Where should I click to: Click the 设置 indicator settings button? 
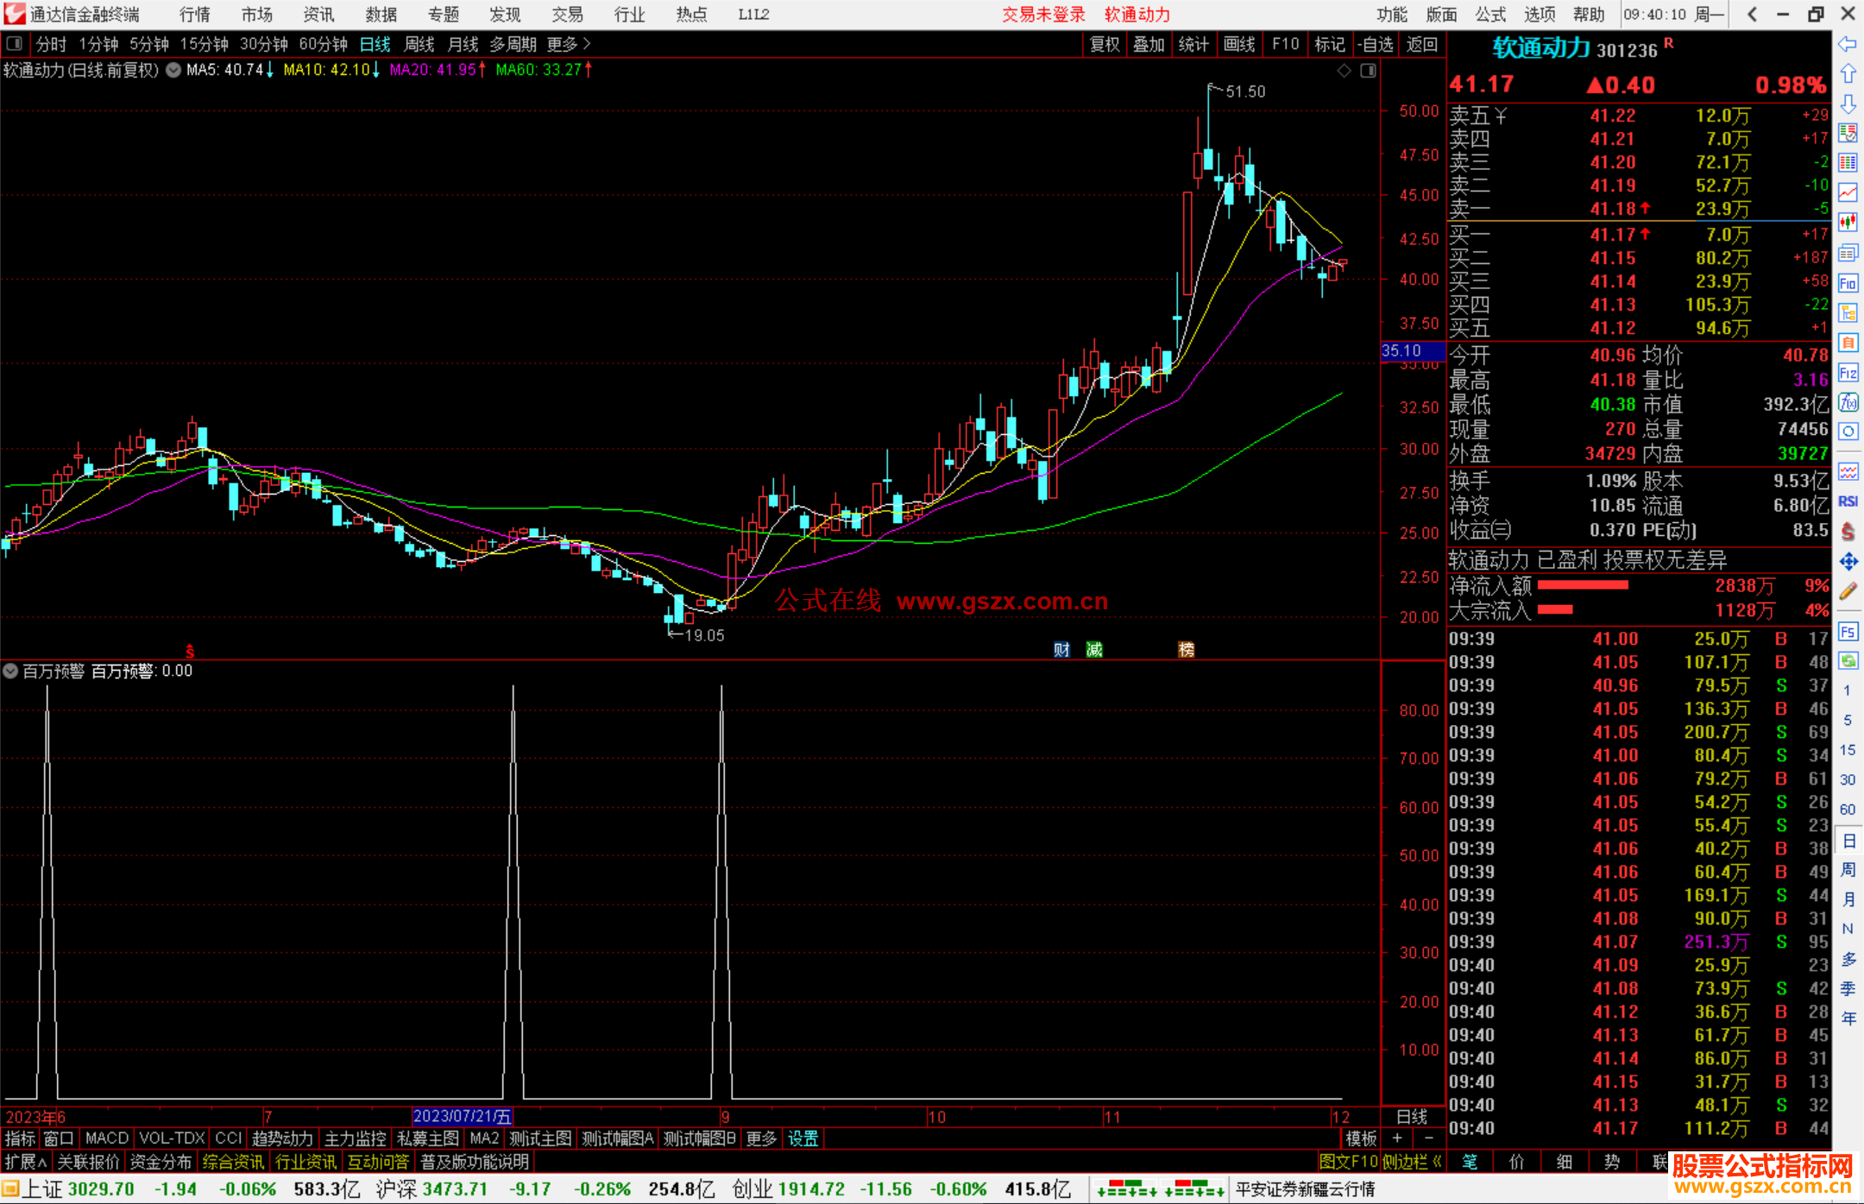click(803, 1138)
